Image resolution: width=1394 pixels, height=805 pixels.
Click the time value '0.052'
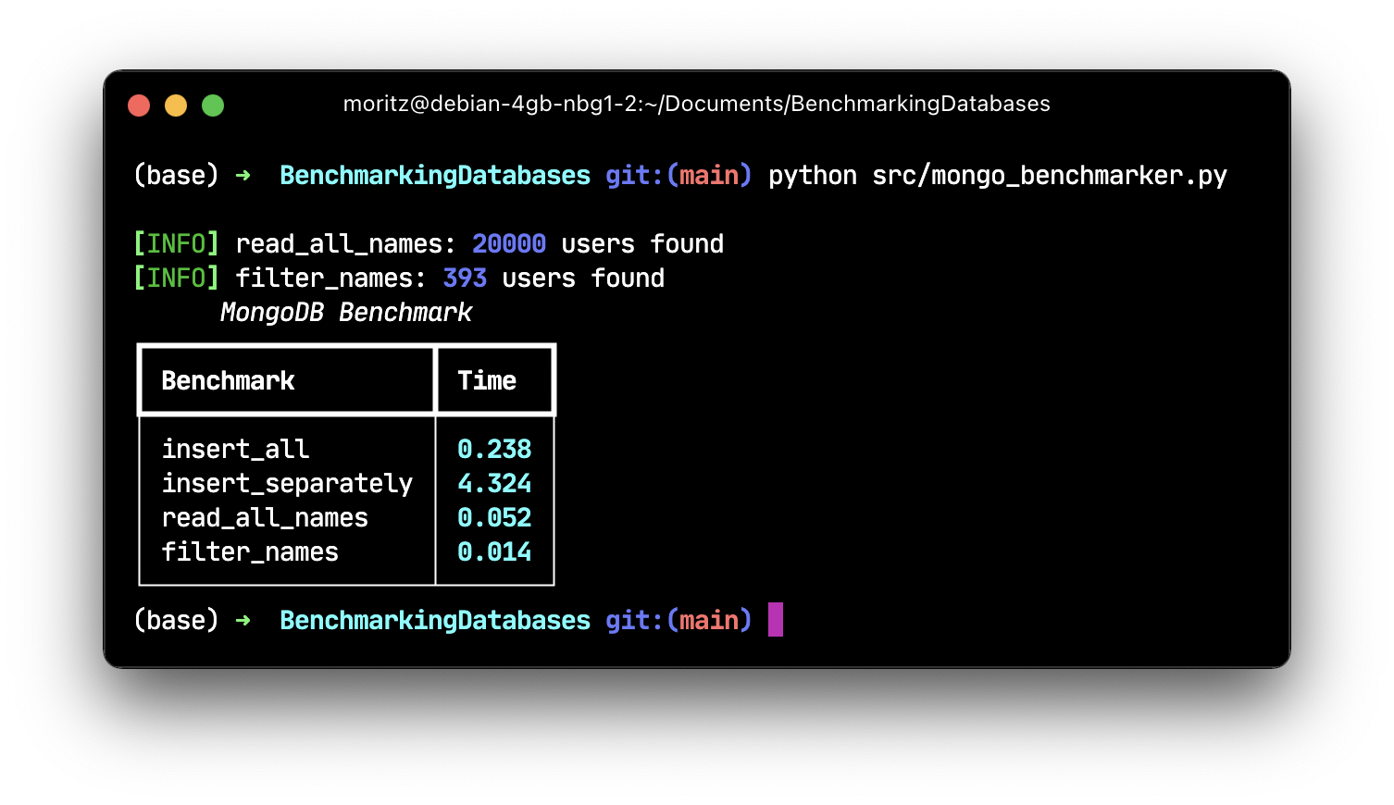494,517
